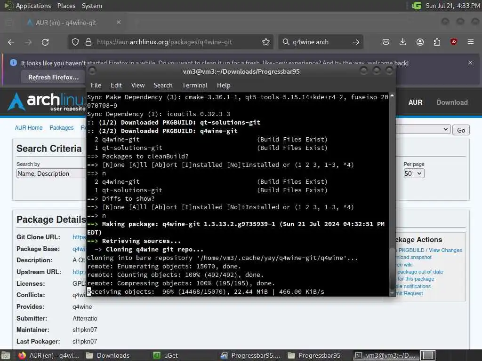Open the Firefox downloads panel
This screenshot has width=482, height=361.
pyautogui.click(x=403, y=42)
